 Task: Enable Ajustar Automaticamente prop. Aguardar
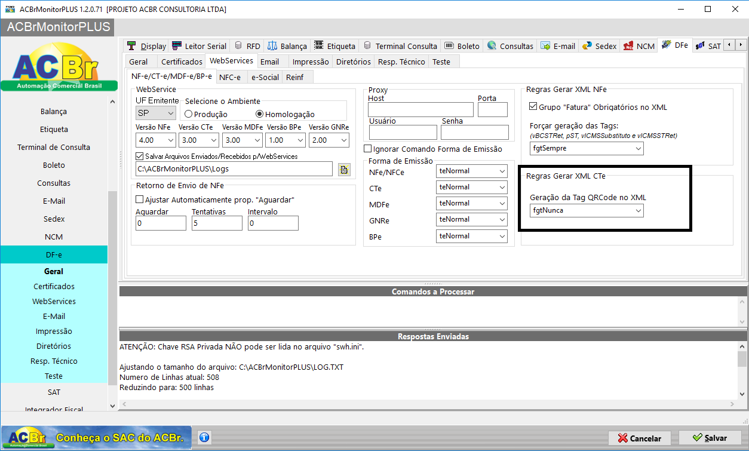pyautogui.click(x=140, y=200)
